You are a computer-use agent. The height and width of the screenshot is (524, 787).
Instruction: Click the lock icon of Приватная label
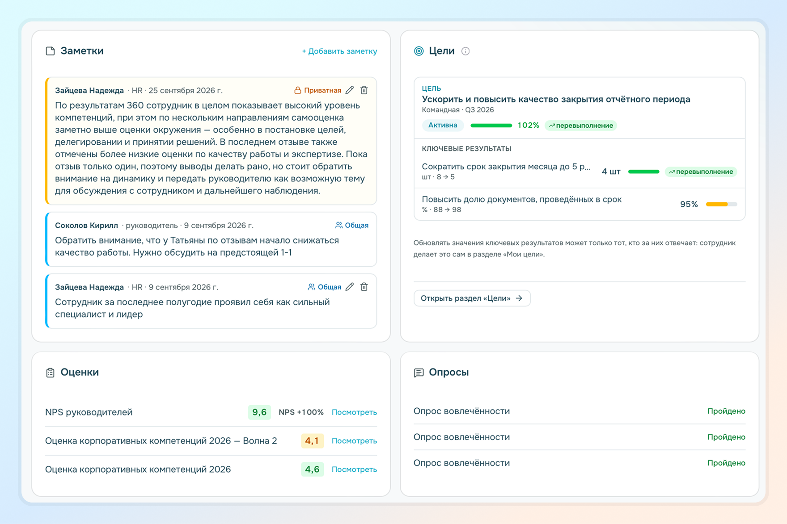pyautogui.click(x=297, y=90)
